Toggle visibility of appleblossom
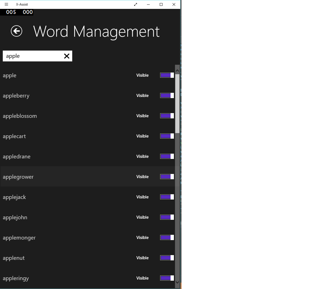The image size is (320, 289). click(167, 116)
